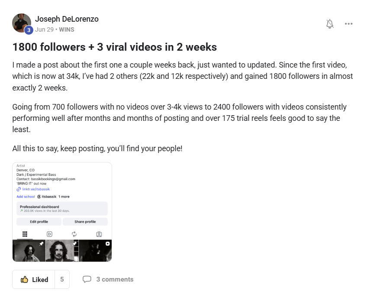This screenshot has width=370, height=295.
Task: Toggle the Liked thumbs-up button
Action: 34,279
